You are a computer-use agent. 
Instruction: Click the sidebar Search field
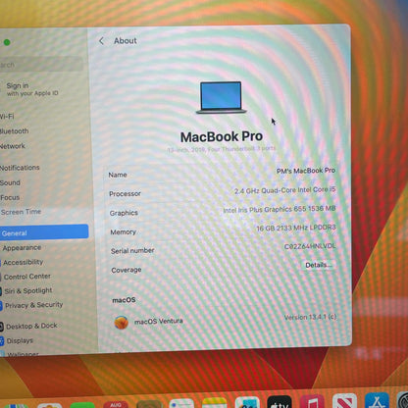(x=41, y=64)
